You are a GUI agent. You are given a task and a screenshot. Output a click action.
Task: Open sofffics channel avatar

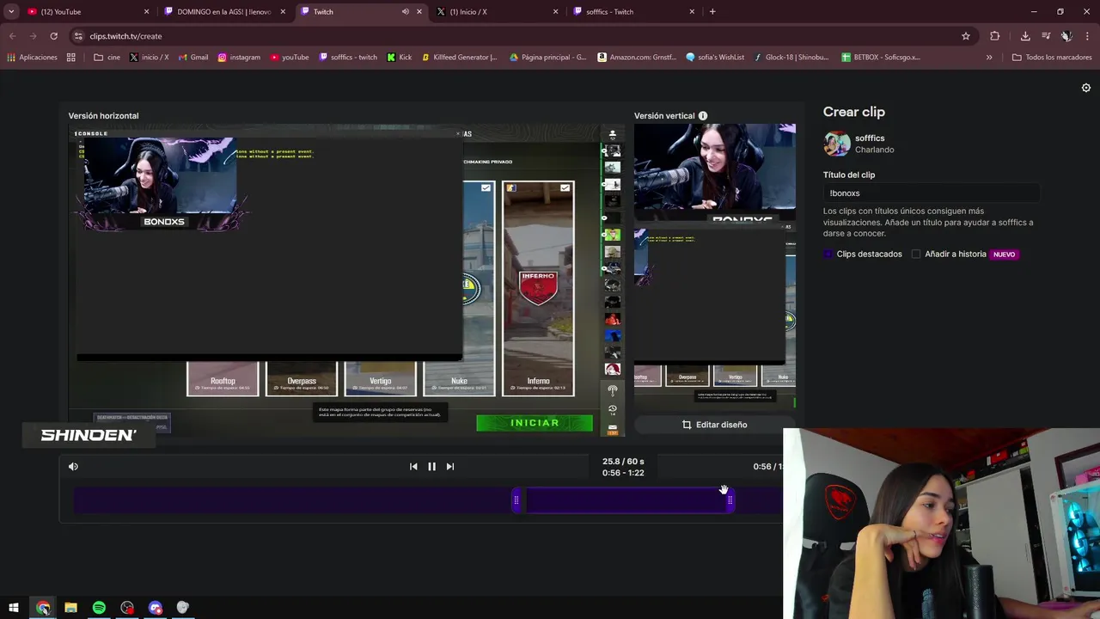pos(836,144)
